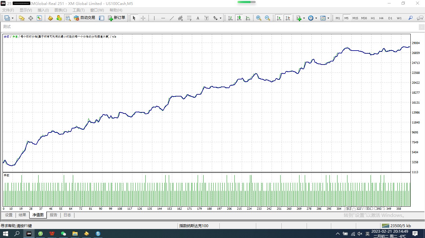The width and height of the screenshot is (425, 238).
Task: Open the Navigator folder-star icon
Action: tap(22, 18)
